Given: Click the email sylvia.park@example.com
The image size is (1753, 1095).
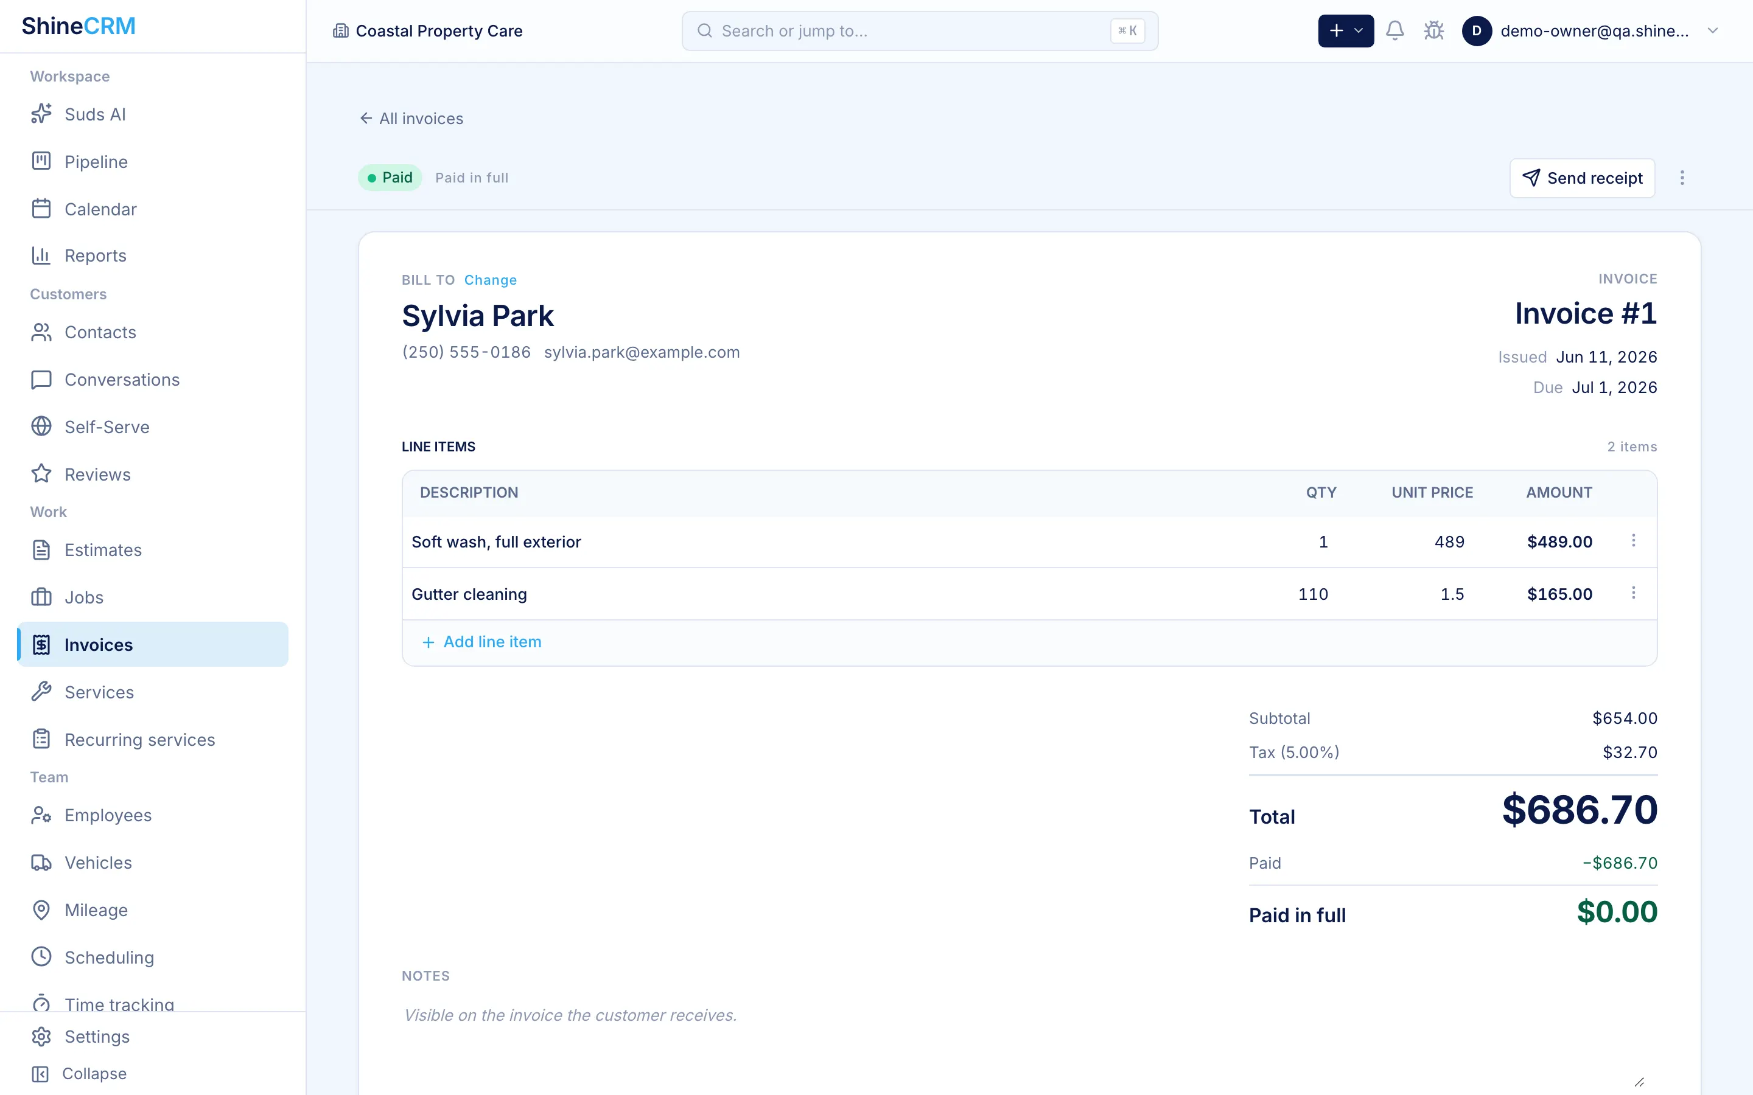Looking at the screenshot, I should tap(642, 352).
